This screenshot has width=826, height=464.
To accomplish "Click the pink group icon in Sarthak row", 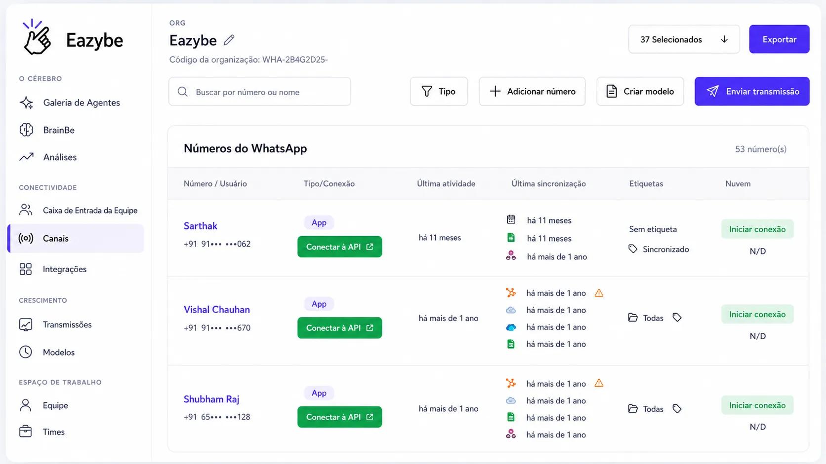I will click(511, 256).
